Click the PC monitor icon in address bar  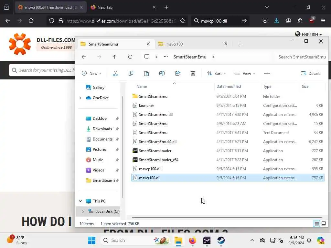(x=147, y=57)
